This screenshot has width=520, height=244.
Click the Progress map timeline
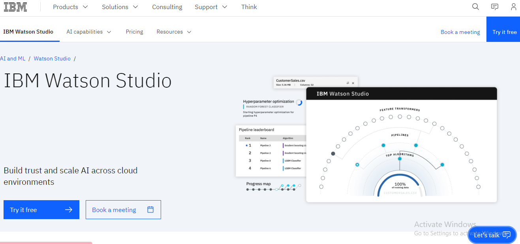coord(274,187)
